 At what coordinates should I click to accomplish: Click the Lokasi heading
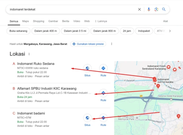pyautogui.click(x=17, y=54)
